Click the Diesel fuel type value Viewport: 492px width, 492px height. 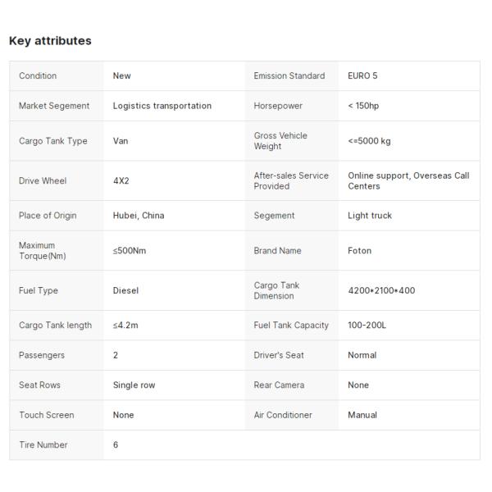[x=125, y=290]
